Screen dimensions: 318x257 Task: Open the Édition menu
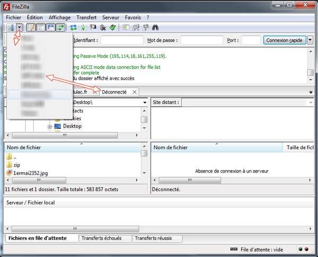[34, 18]
